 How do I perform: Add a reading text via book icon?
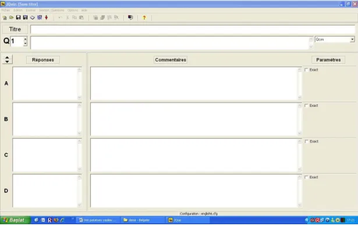[x=33, y=17]
